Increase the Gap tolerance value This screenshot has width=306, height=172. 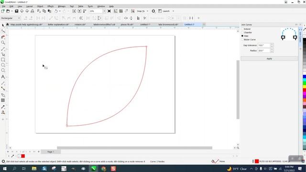(x=272, y=44)
